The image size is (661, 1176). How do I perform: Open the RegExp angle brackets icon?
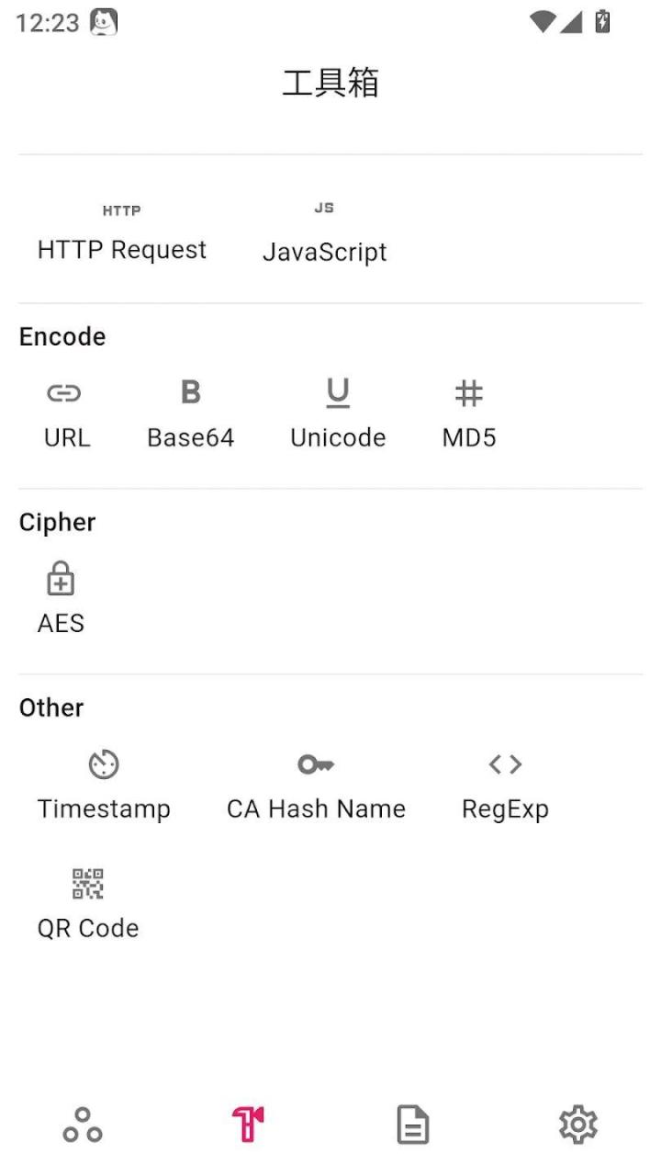(505, 764)
